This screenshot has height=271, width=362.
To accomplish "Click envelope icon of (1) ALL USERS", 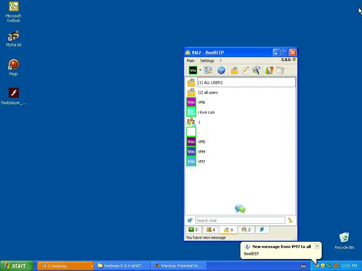I will 191,83.
